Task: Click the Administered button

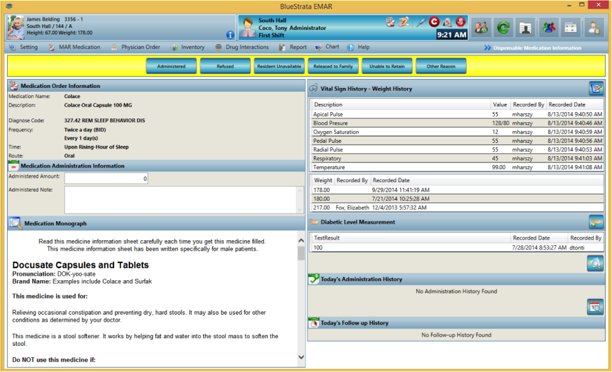Action: [171, 65]
